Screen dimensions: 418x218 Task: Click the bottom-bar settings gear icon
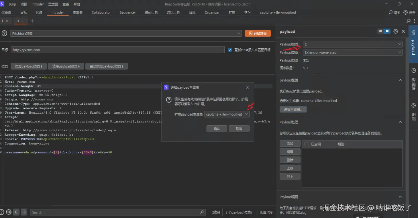9,212
